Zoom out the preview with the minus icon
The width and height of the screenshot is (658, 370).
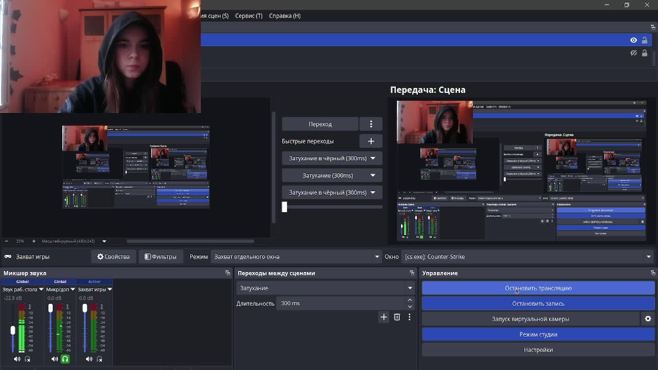click(6, 241)
